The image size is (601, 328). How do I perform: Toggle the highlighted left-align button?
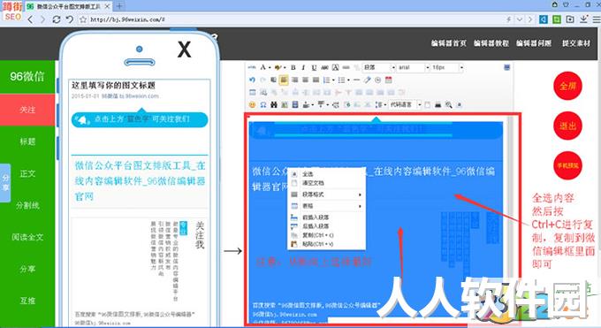[x=284, y=80]
